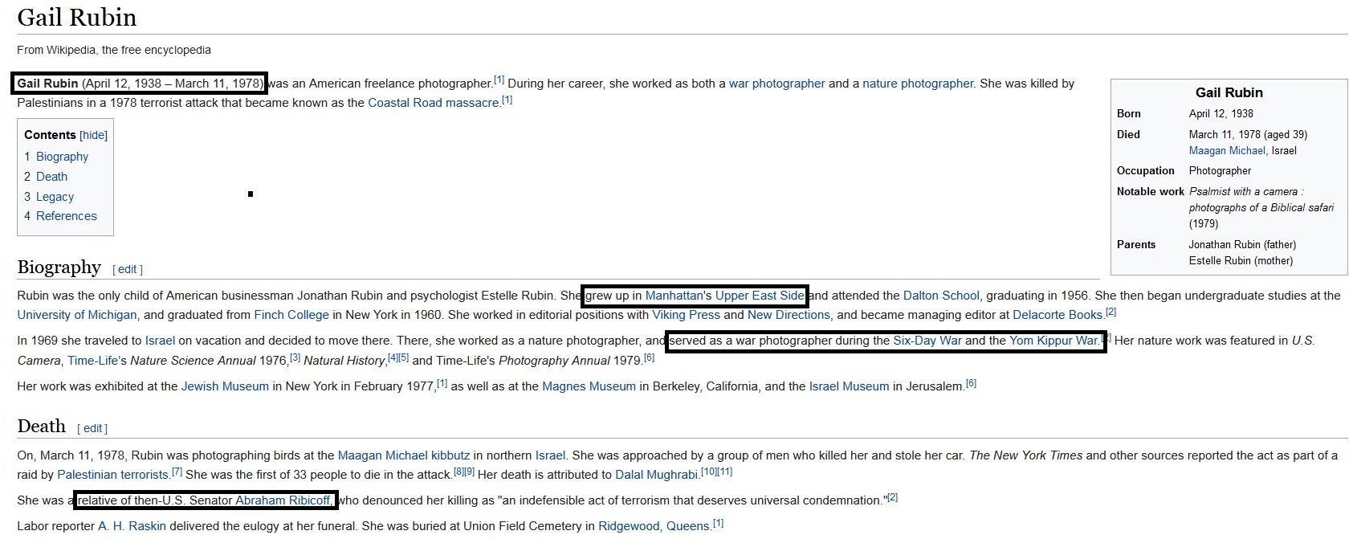Viewport: 1353px width, 539px height.
Task: Hide the Contents table of contents
Action: click(93, 135)
